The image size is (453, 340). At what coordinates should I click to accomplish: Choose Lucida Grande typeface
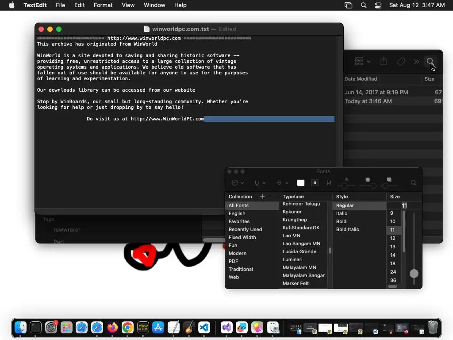coord(303,251)
